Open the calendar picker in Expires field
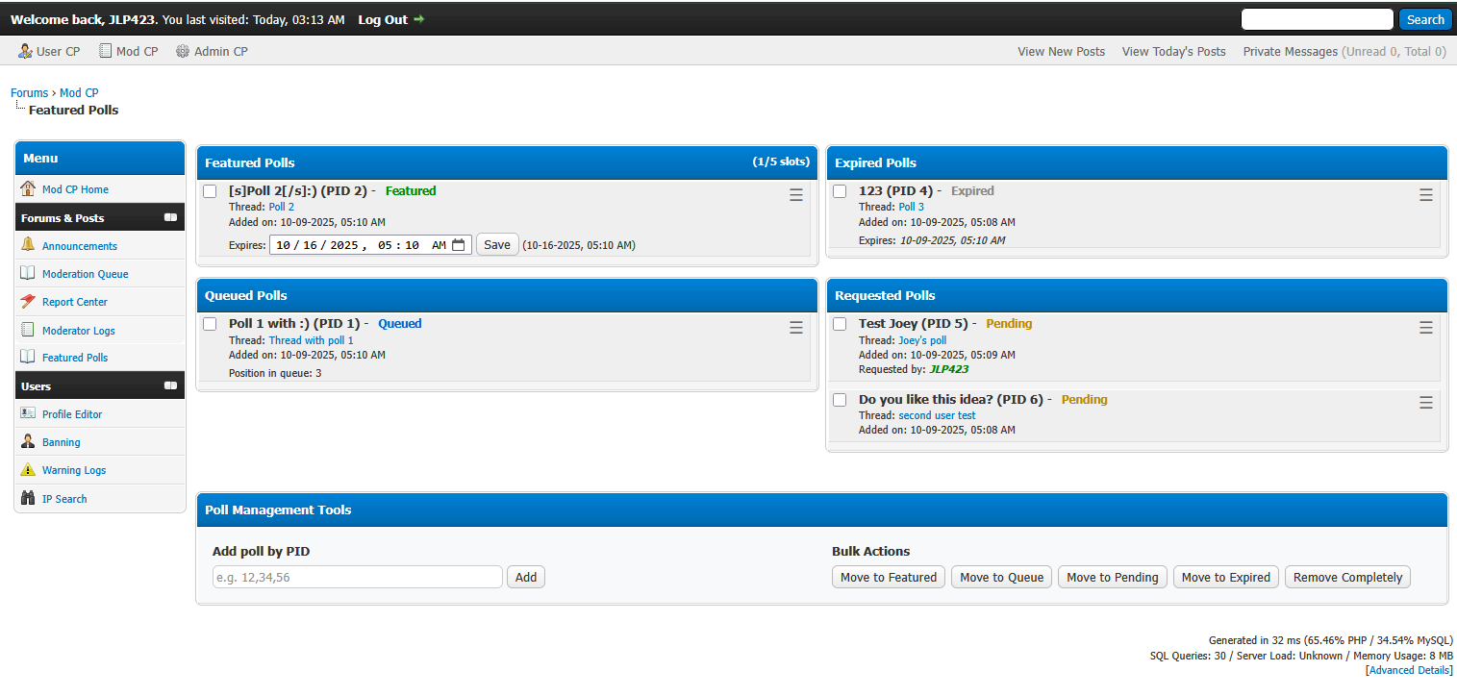1457x696 pixels. click(x=459, y=245)
